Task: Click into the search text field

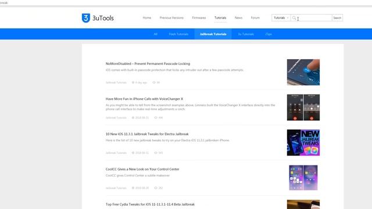Action: pyautogui.click(x=312, y=18)
